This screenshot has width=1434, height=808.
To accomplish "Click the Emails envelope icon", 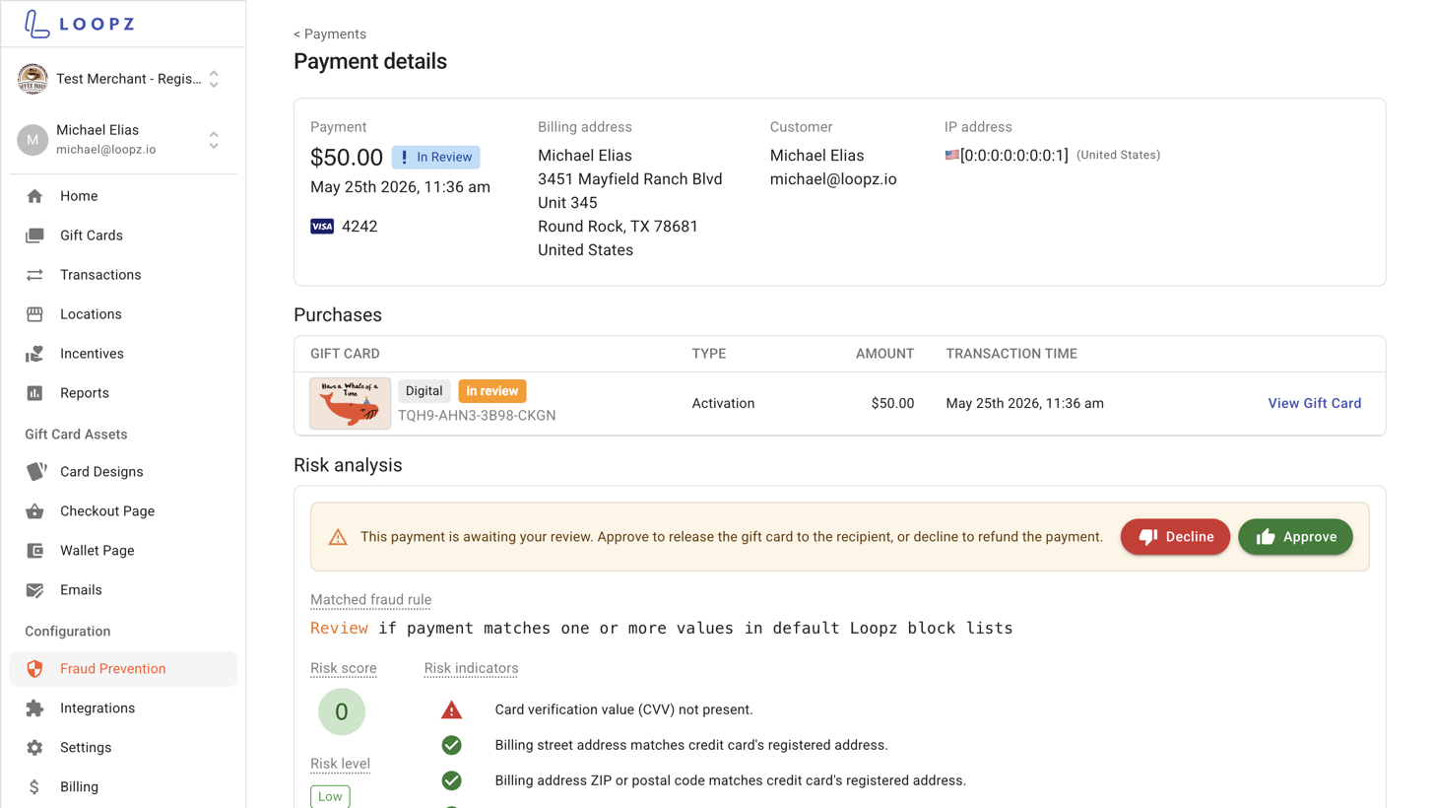I will [x=34, y=590].
